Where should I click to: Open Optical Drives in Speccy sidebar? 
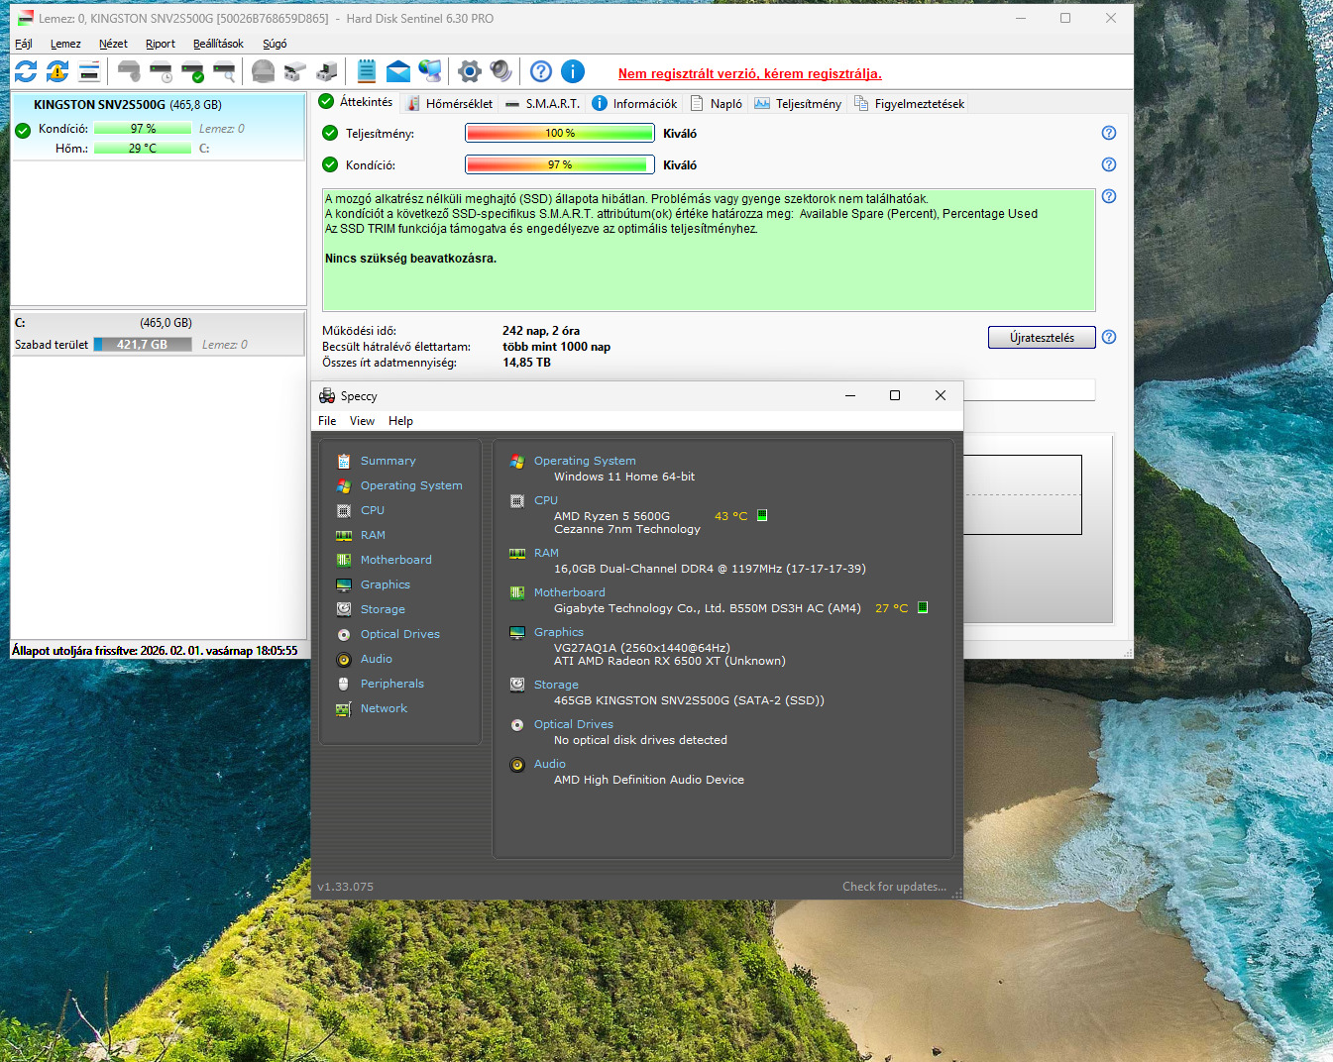click(399, 634)
